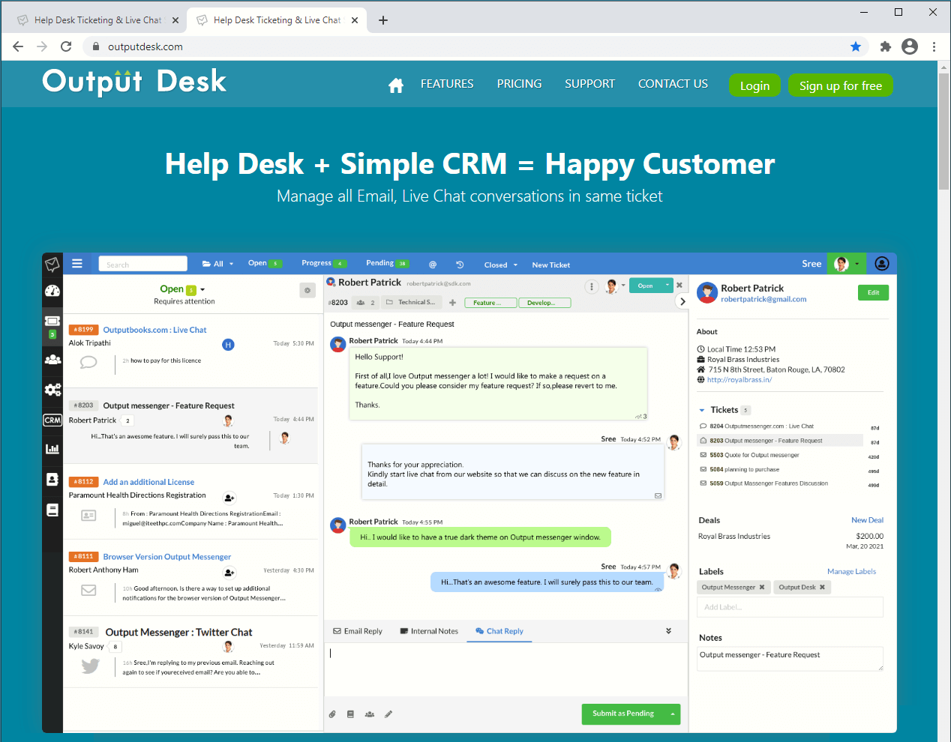951x742 pixels.
Task: Select the Chat Reply tab
Action: click(499, 631)
